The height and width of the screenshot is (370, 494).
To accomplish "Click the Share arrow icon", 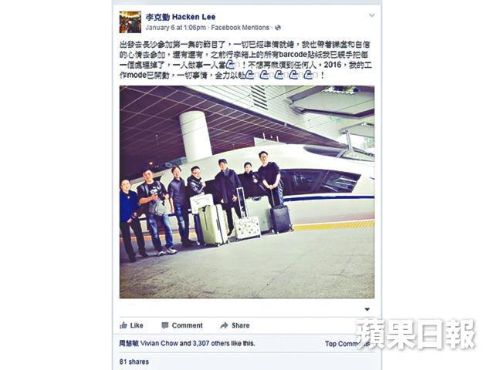I will click(224, 325).
